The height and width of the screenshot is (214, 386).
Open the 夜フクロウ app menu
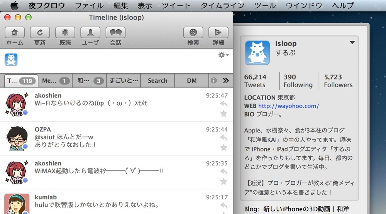47,5
